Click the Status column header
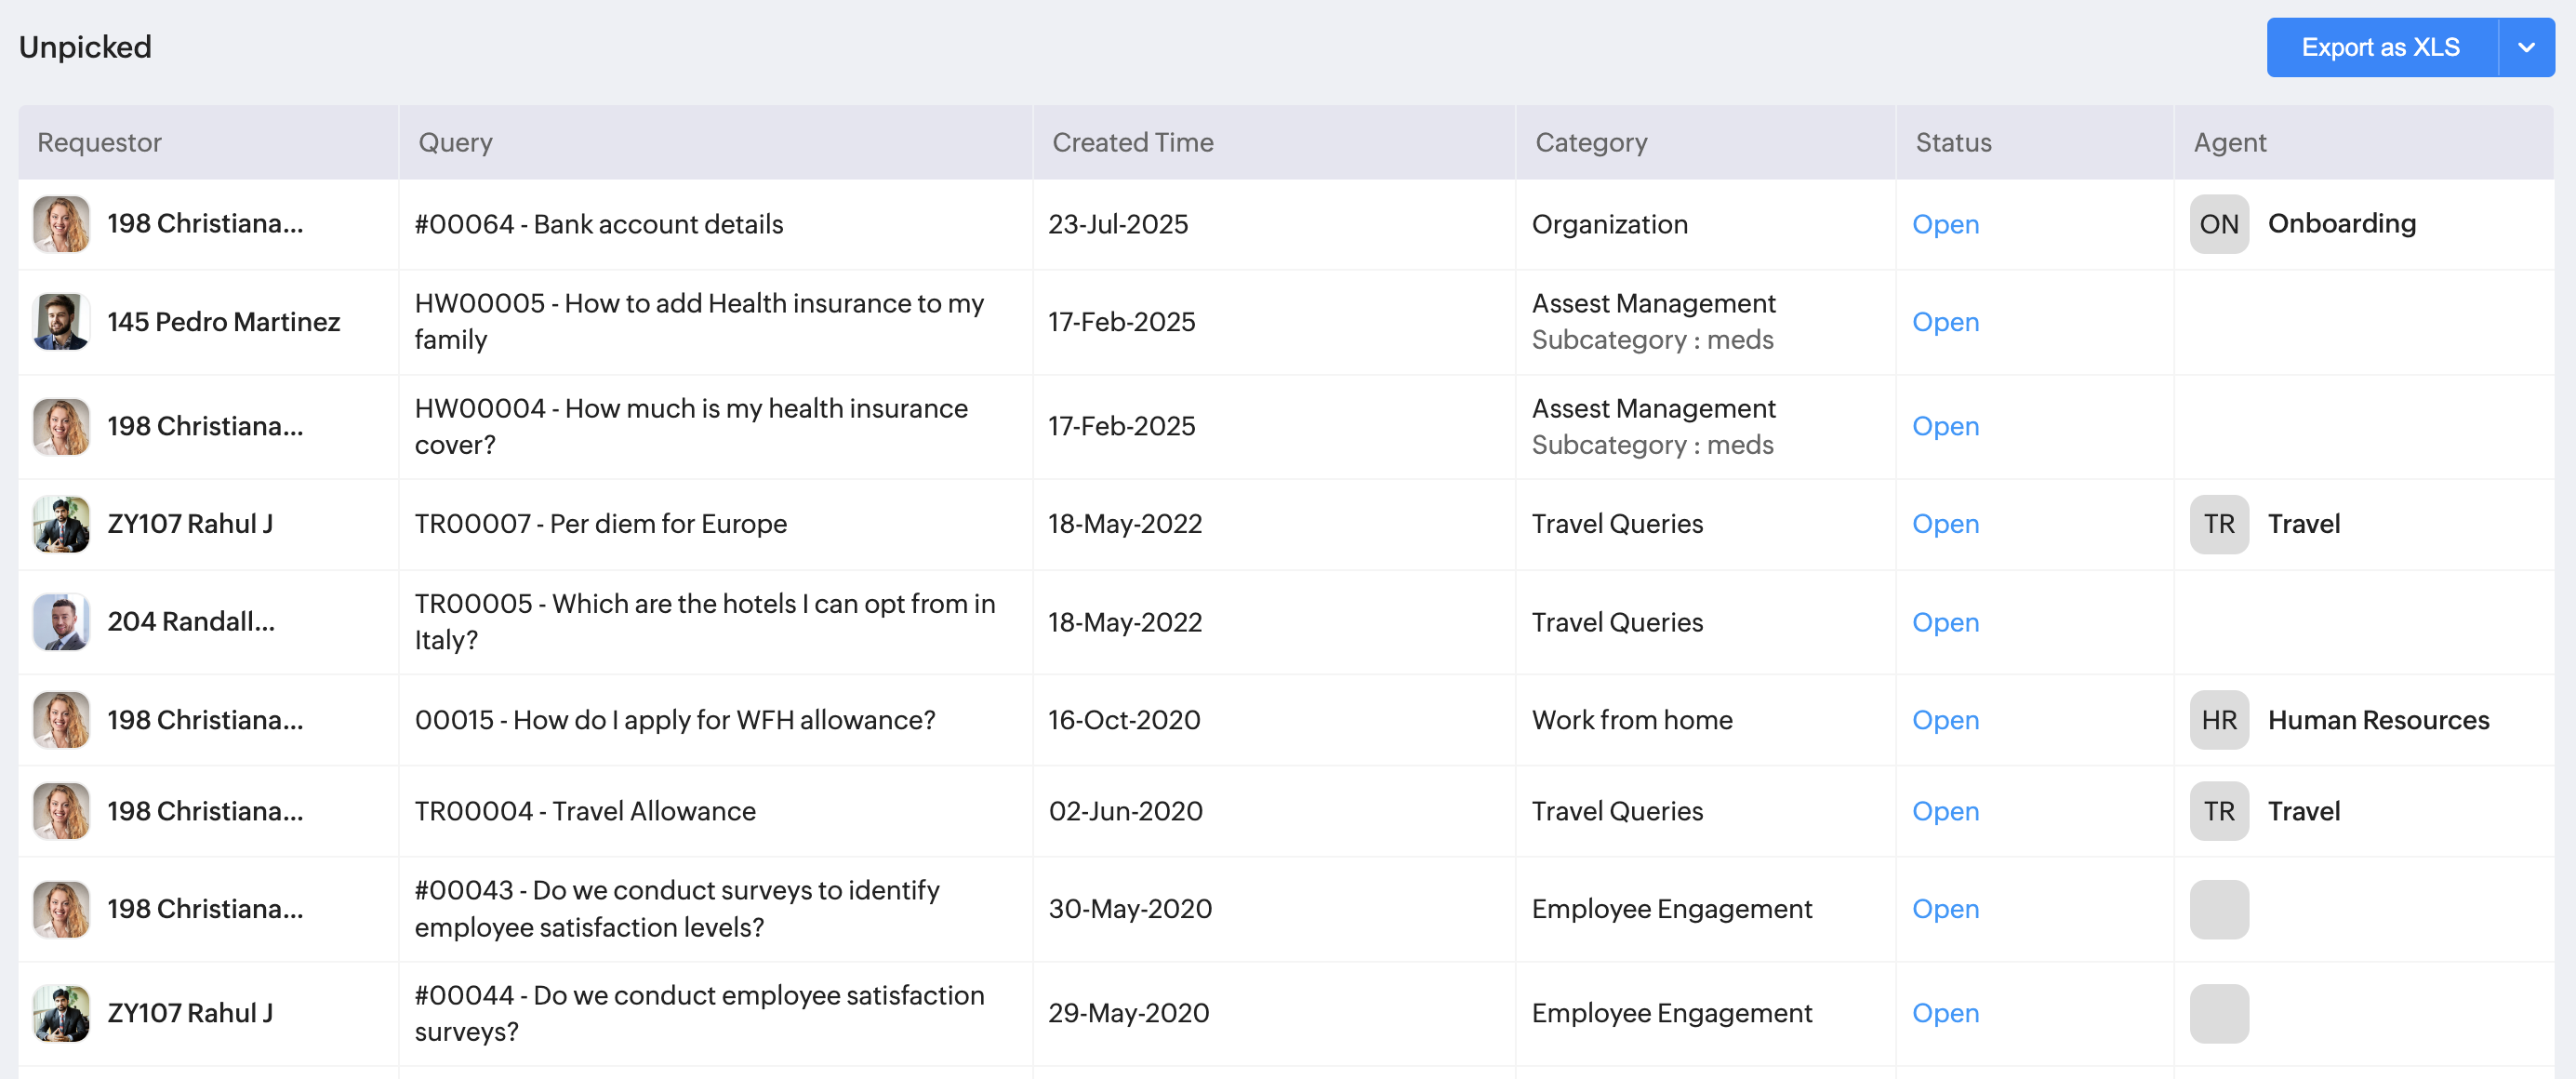Screen dimensions: 2576x1079 coord(1953,143)
